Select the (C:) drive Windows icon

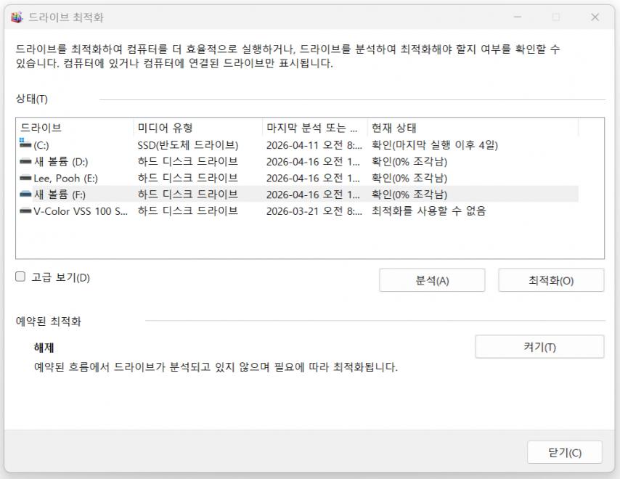point(25,144)
